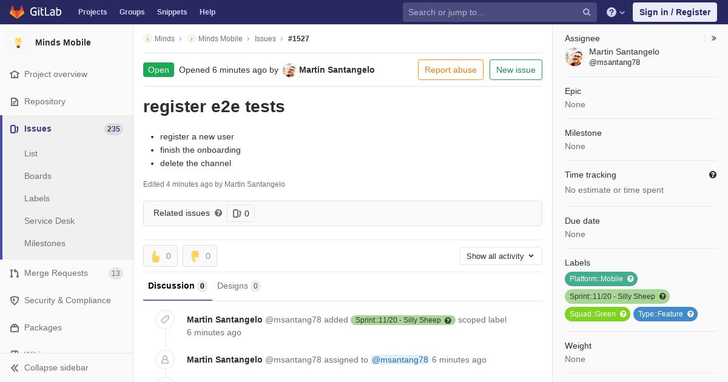This screenshot has height=382, width=728.
Task: Click the Security & Compliance shield icon
Action: [x=15, y=300]
